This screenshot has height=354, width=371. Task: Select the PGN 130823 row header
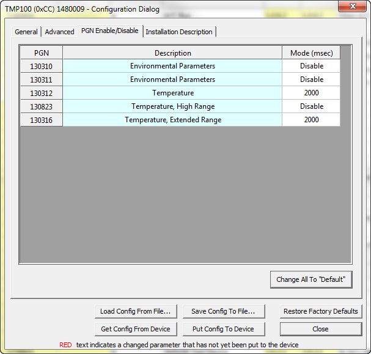coord(42,106)
